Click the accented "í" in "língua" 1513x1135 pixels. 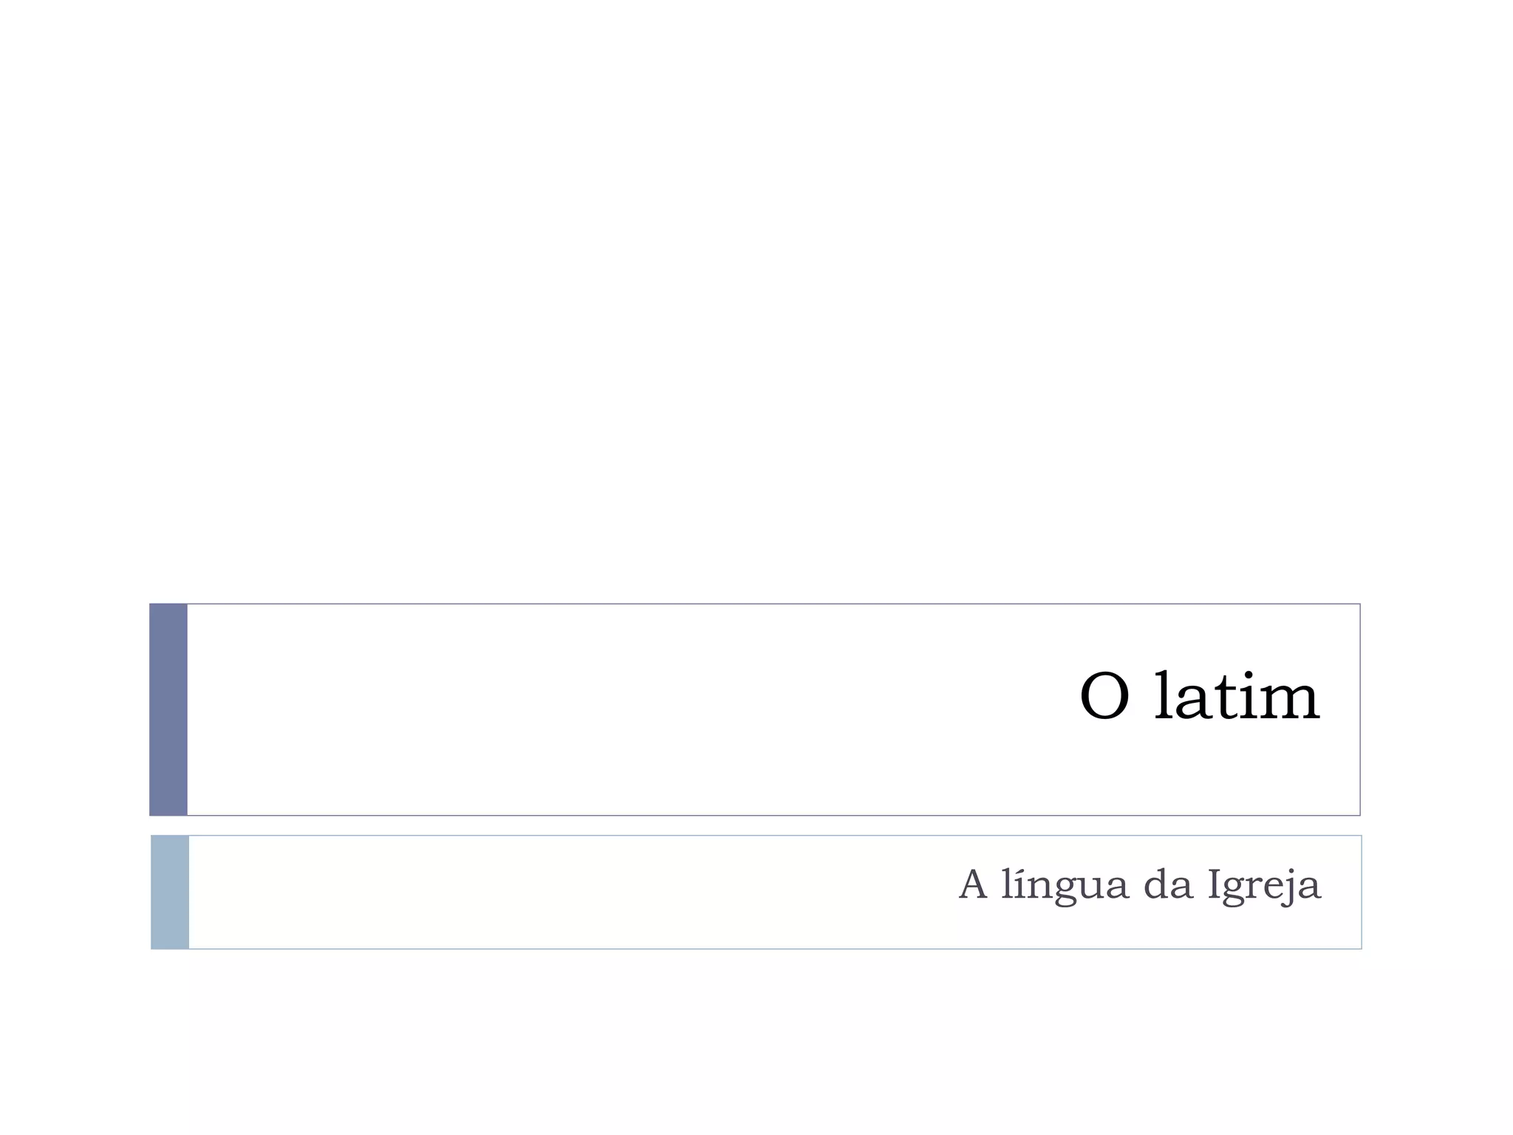pos(1014,884)
